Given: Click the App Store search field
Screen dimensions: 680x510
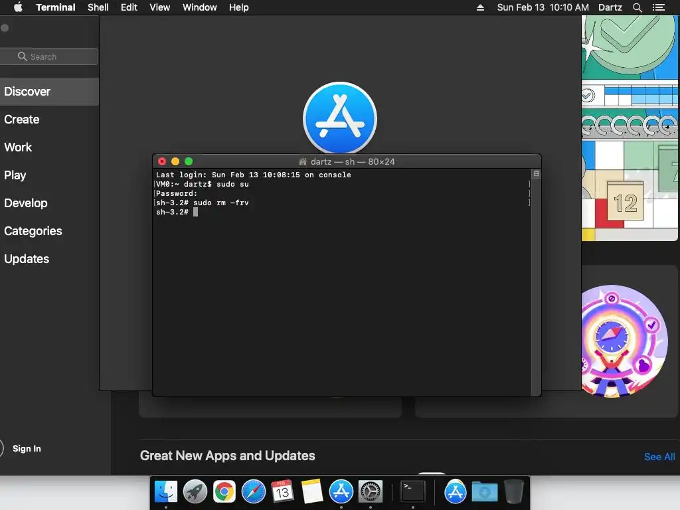Looking at the screenshot, I should click(48, 56).
